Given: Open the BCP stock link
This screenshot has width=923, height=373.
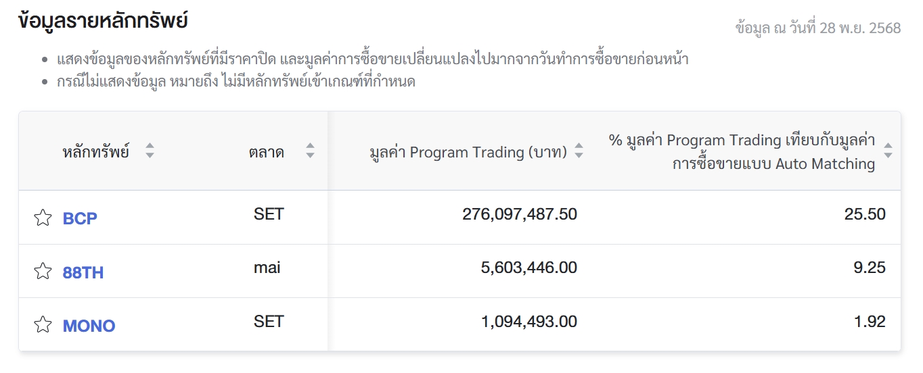Looking at the screenshot, I should [x=80, y=218].
